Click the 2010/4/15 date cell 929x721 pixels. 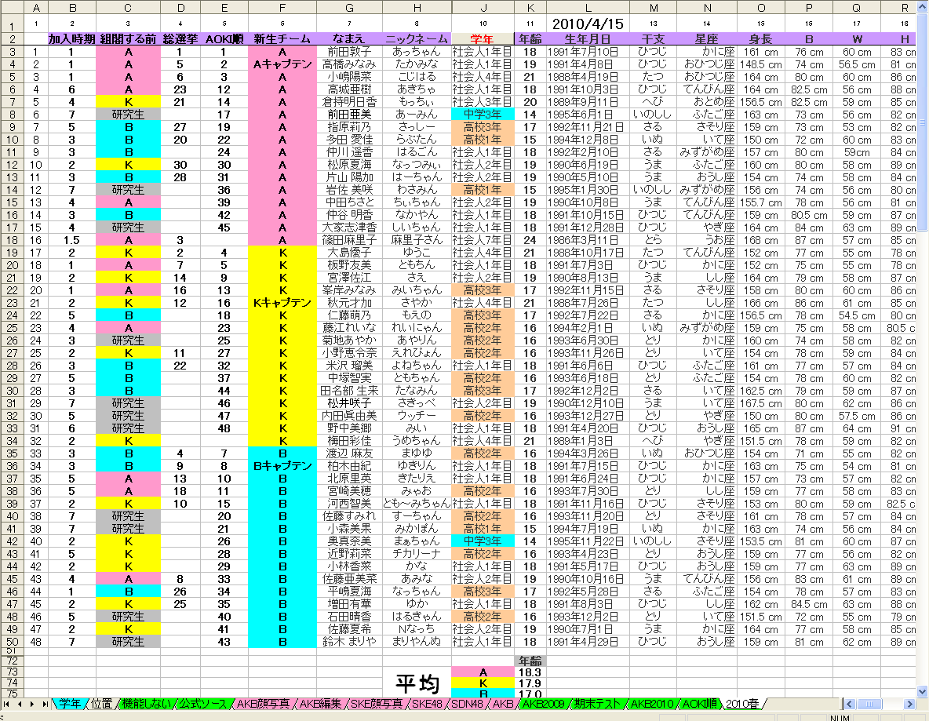tap(588, 24)
